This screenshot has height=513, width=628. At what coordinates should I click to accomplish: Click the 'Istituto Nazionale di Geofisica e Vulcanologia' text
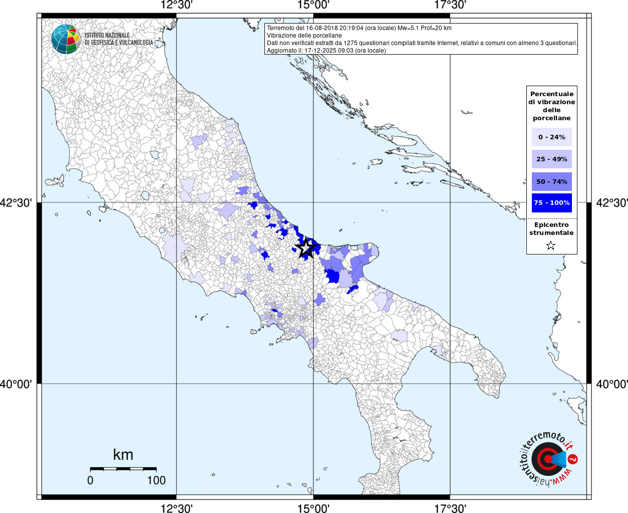click(119, 39)
